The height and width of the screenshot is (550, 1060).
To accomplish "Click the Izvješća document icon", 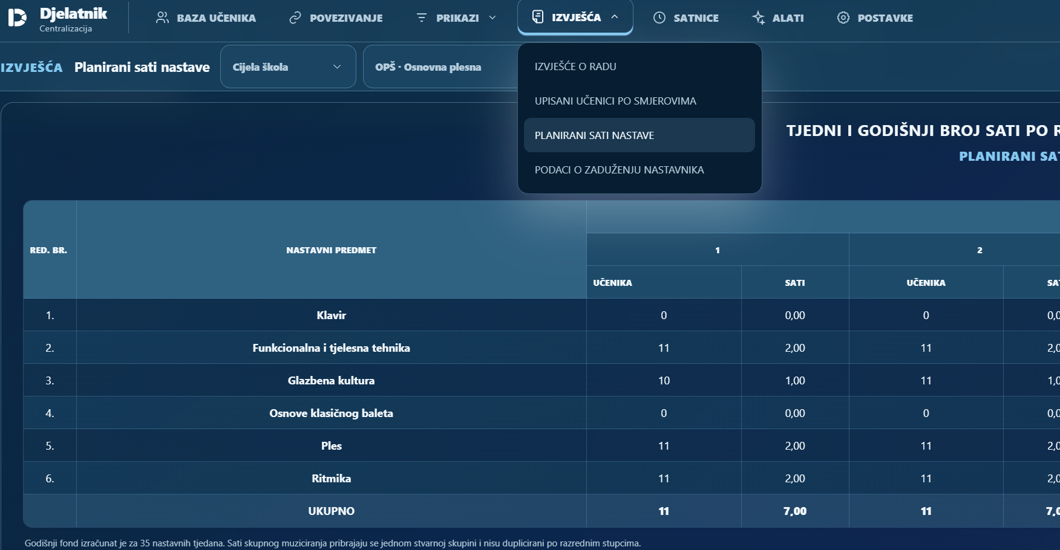I will click(x=538, y=17).
